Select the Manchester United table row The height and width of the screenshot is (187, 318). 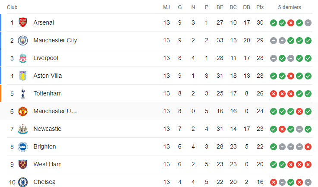[x=159, y=111]
